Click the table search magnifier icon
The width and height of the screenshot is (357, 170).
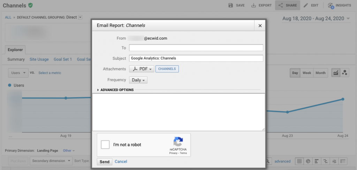268,161
